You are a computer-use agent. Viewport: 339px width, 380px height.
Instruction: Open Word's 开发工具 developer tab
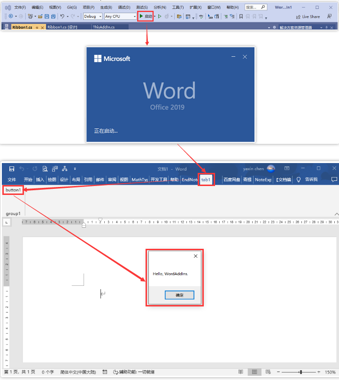tap(159, 179)
